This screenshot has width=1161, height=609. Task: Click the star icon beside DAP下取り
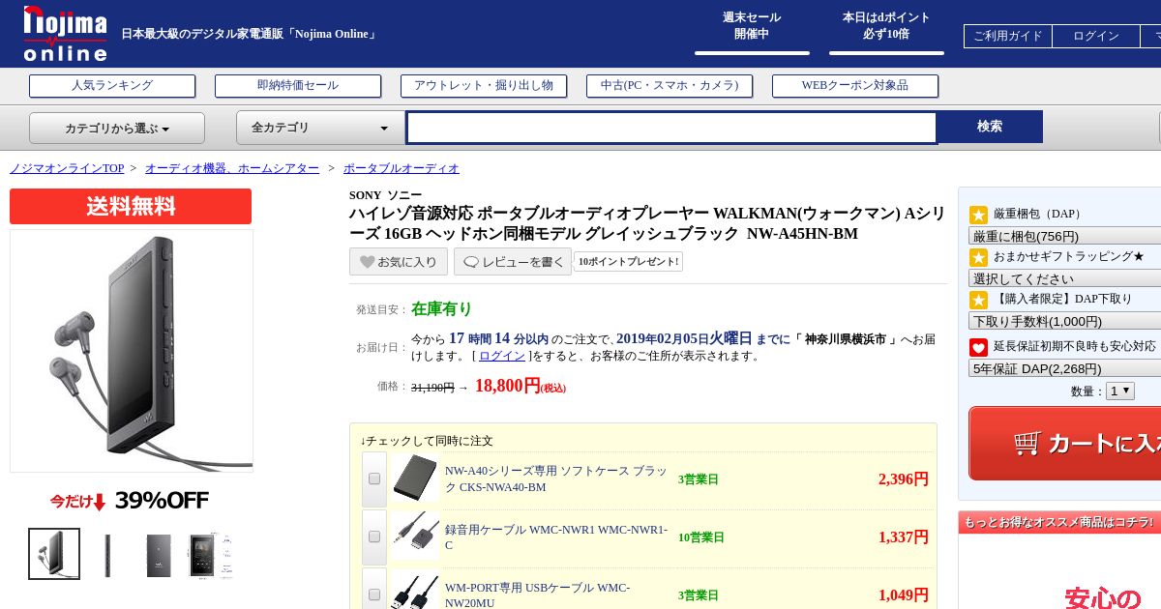(x=978, y=300)
